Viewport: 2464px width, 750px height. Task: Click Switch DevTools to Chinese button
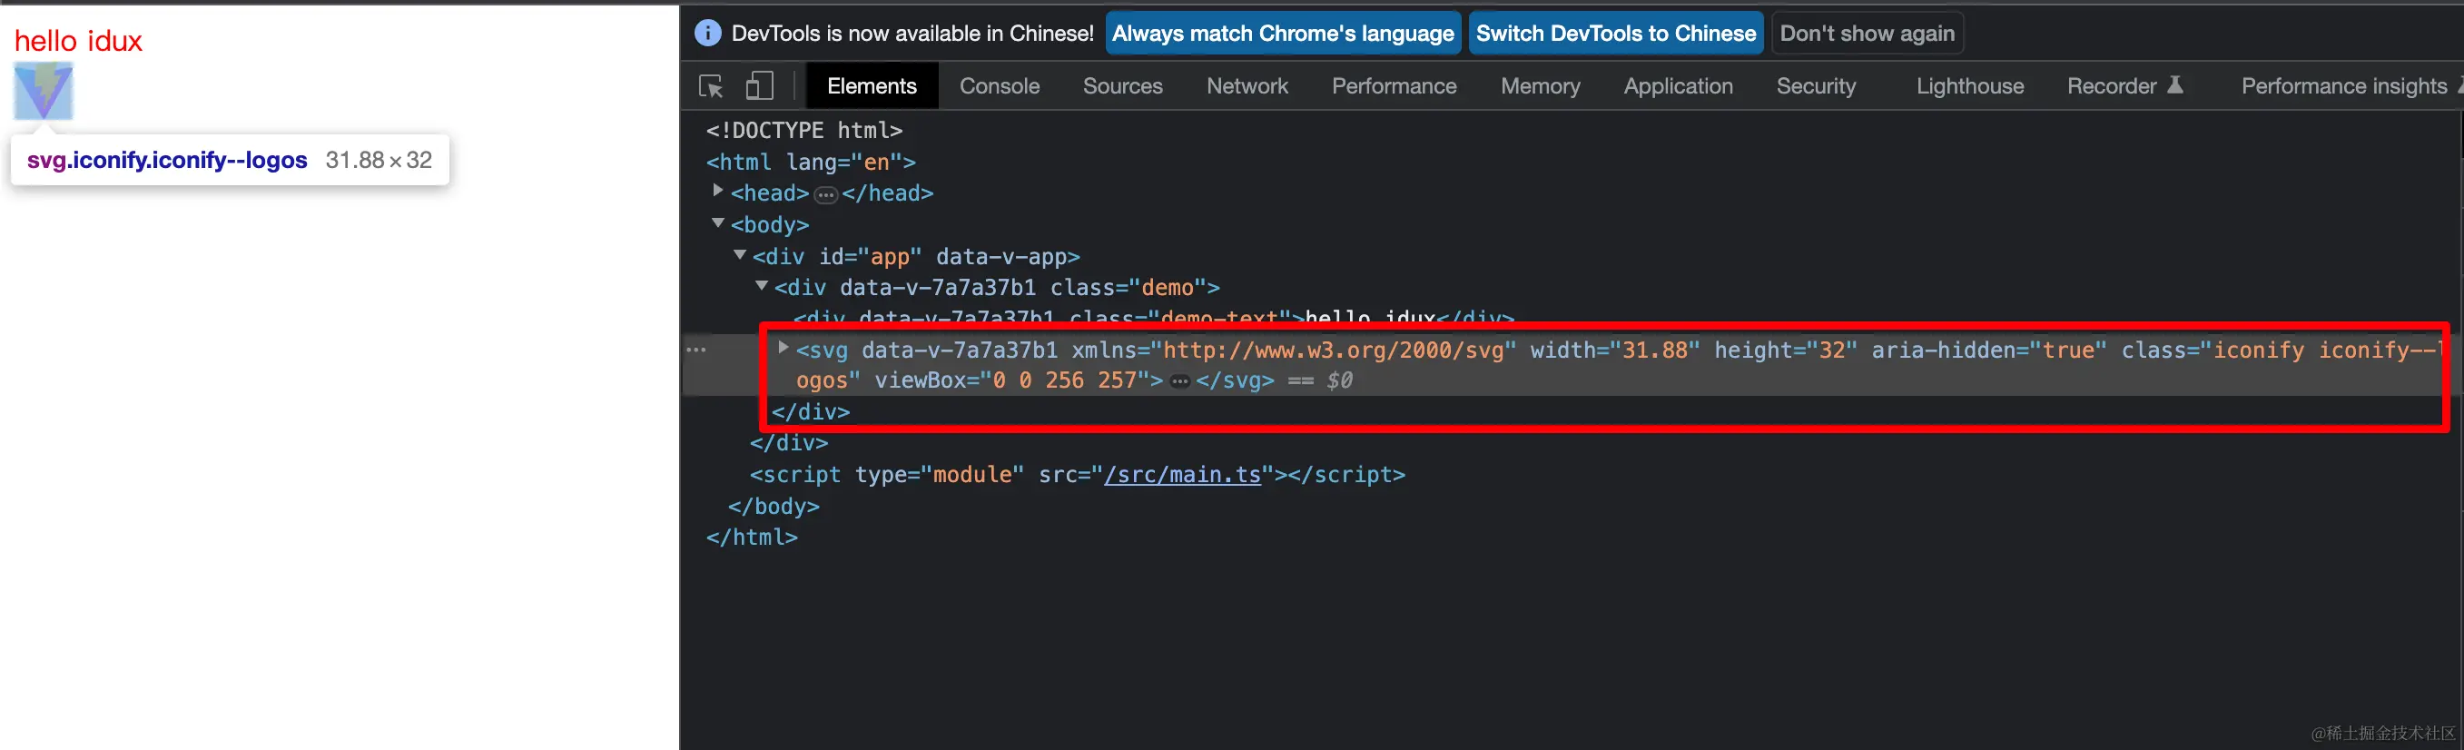coord(1615,34)
